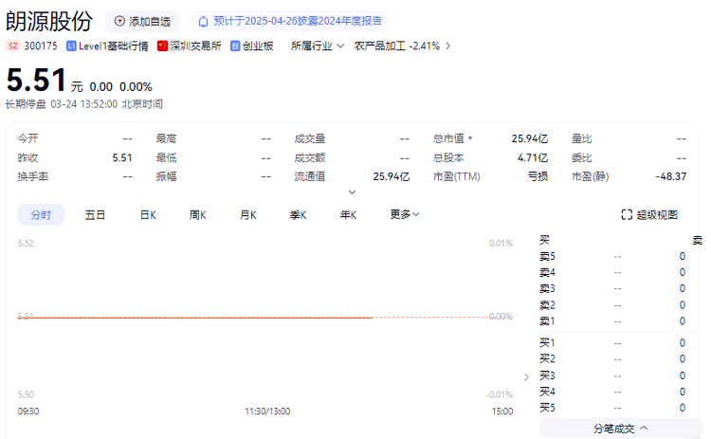
Task: Open the 超级视图 super view button
Action: [649, 214]
